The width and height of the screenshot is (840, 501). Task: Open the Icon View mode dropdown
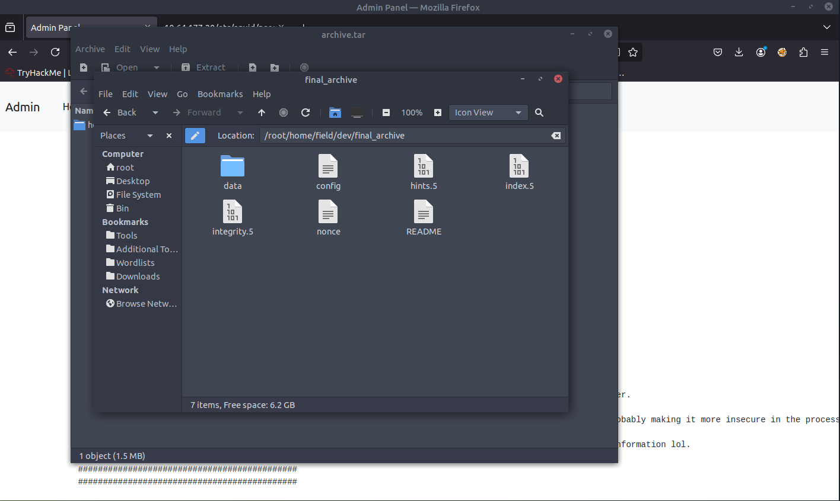(x=488, y=113)
